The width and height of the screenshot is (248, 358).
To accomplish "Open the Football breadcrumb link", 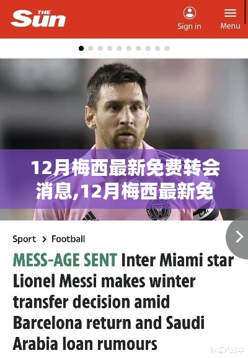I will (x=68, y=239).
